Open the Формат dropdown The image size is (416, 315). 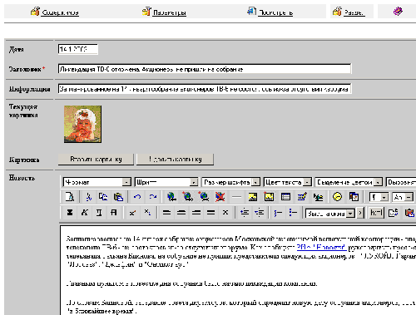pyautogui.click(x=97, y=182)
